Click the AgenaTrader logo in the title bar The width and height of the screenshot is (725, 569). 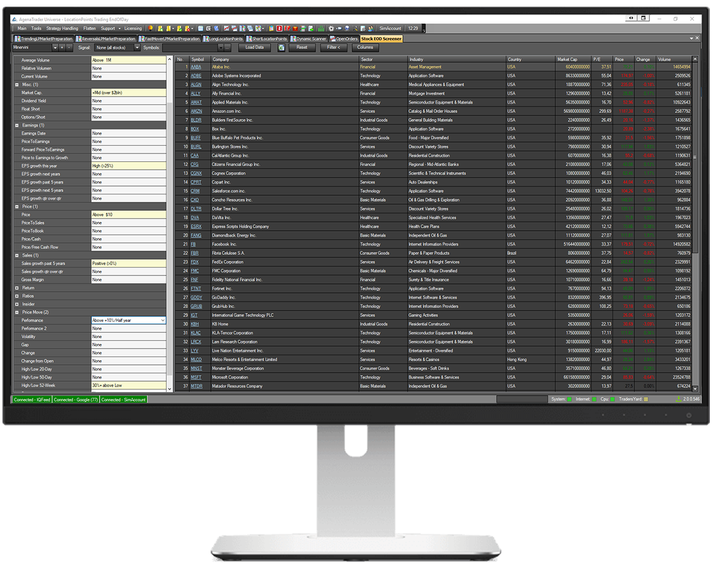coord(14,19)
